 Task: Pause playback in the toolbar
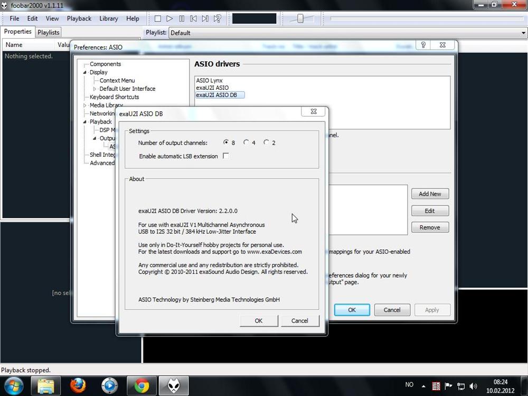182,18
